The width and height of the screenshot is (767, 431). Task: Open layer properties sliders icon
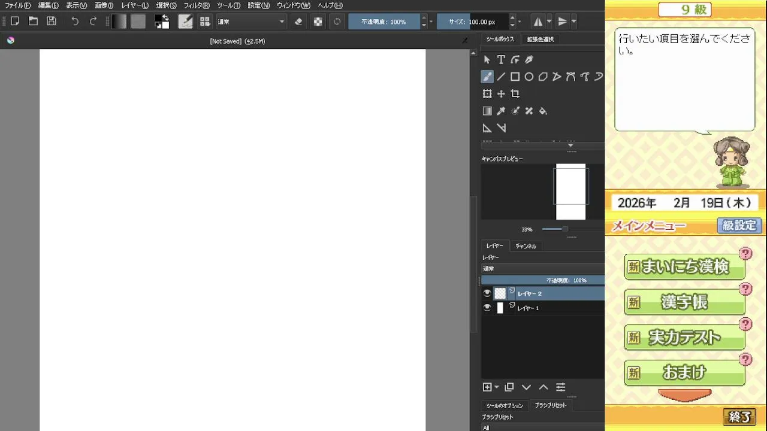click(561, 387)
